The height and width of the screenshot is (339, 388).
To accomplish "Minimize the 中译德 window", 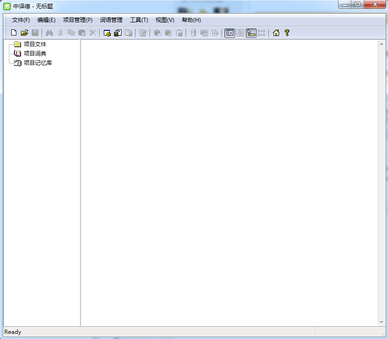I will pos(345,5).
